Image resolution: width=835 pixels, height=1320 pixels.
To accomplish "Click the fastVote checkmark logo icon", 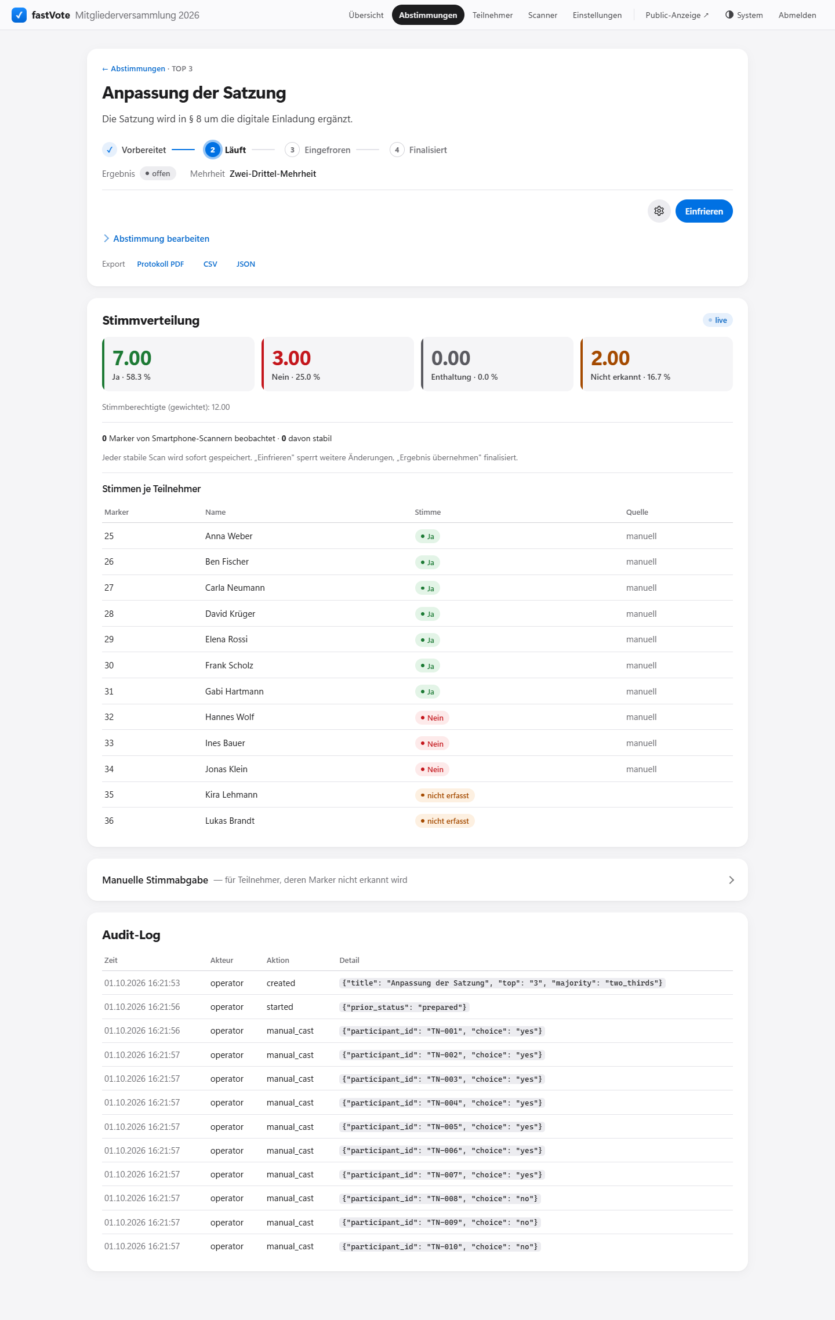I will click(x=19, y=15).
